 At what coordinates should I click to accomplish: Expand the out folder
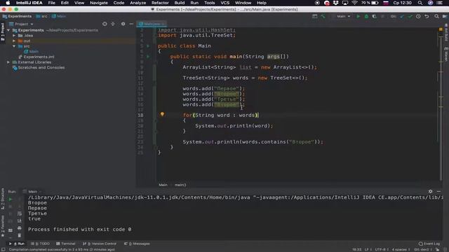pos(14,41)
